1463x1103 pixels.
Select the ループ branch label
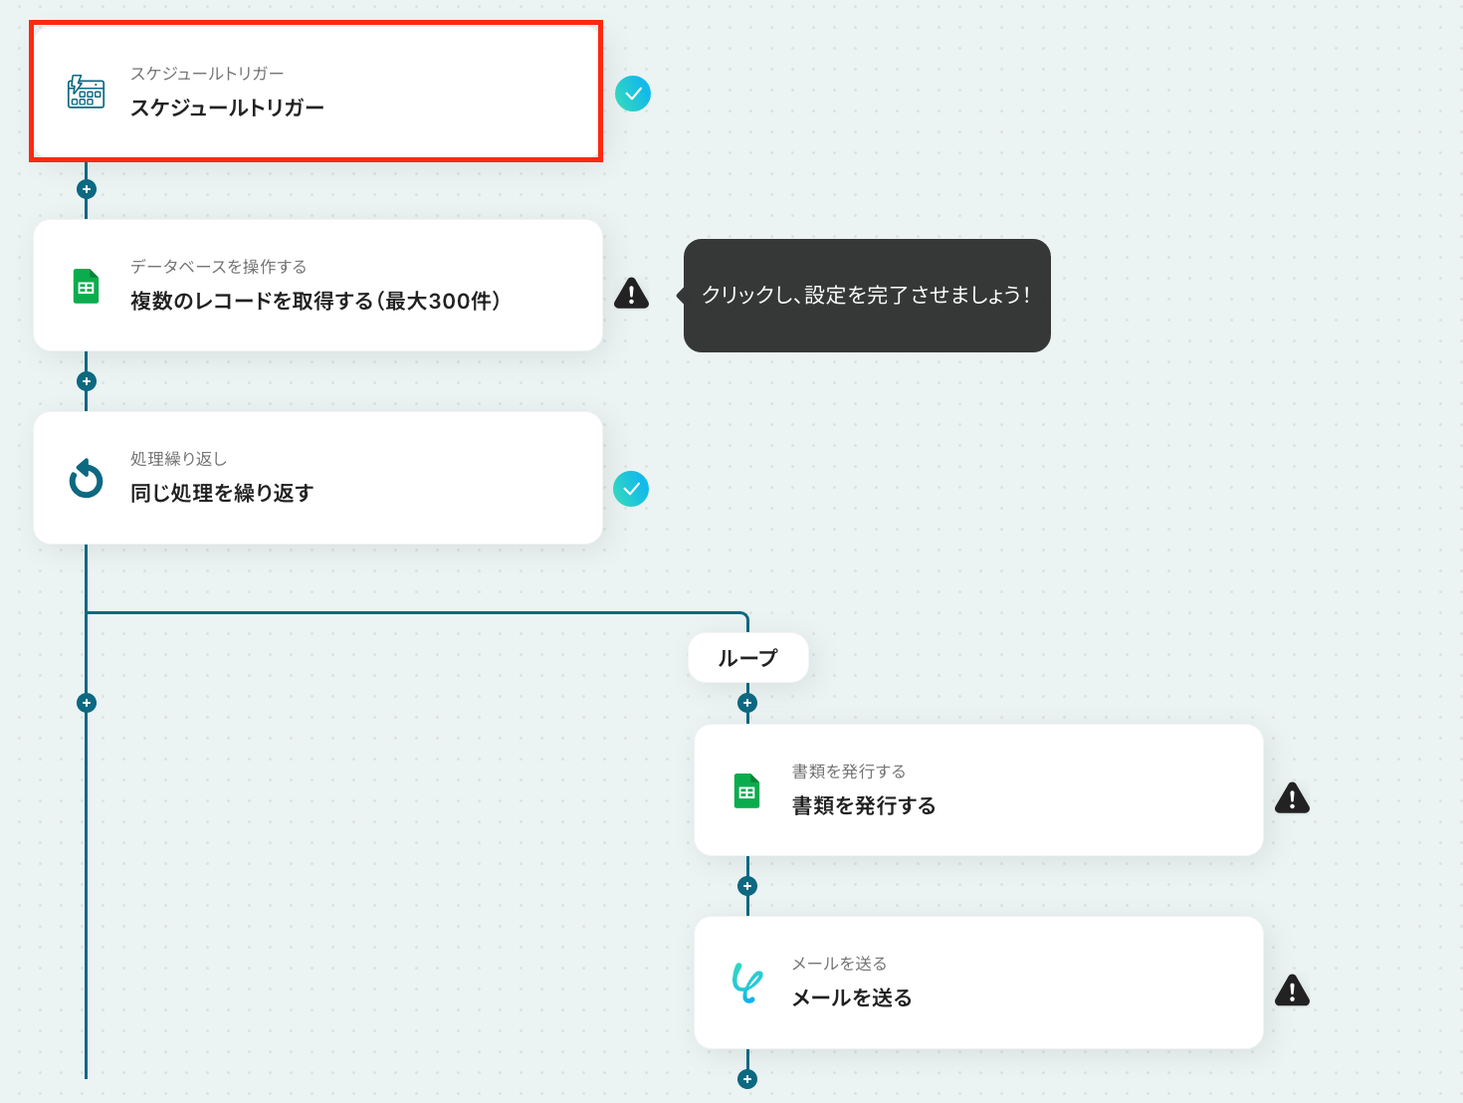pos(747,658)
